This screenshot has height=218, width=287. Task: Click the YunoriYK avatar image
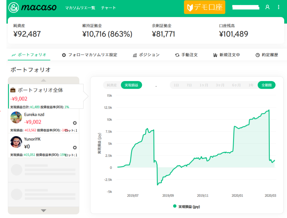coord(16,142)
